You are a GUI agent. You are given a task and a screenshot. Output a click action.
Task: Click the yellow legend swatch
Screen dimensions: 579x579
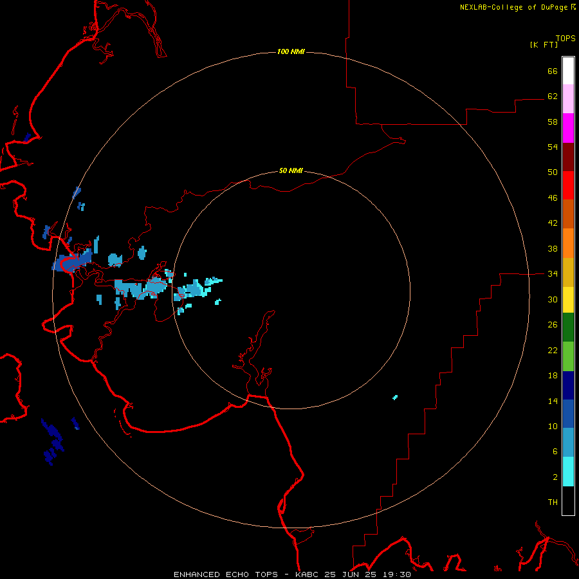[x=568, y=300]
